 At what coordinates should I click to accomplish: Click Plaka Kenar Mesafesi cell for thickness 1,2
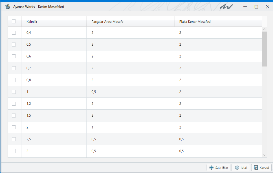click(x=218, y=104)
